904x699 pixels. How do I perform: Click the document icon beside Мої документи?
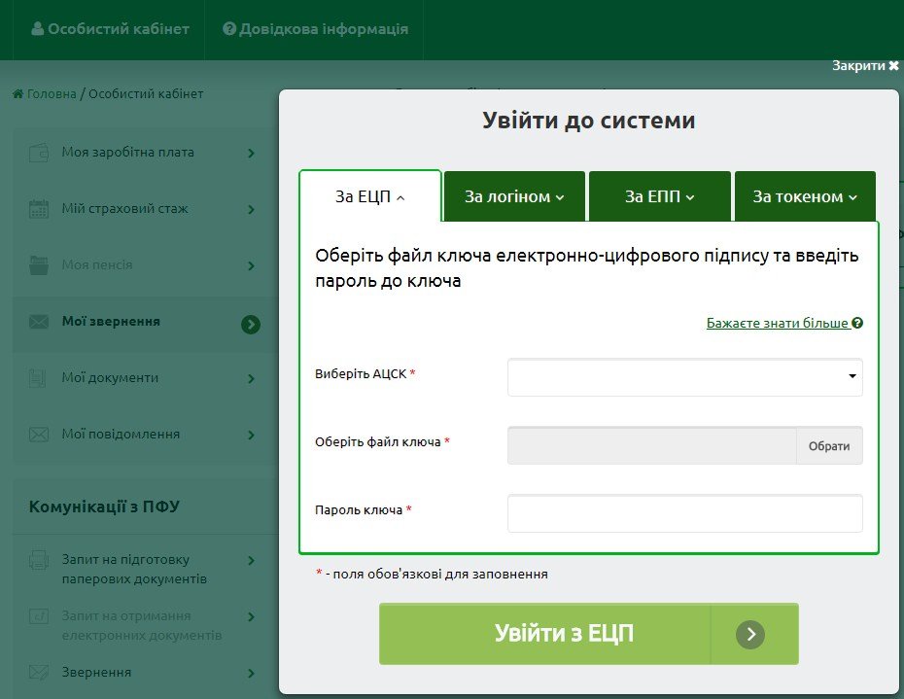[x=39, y=378]
